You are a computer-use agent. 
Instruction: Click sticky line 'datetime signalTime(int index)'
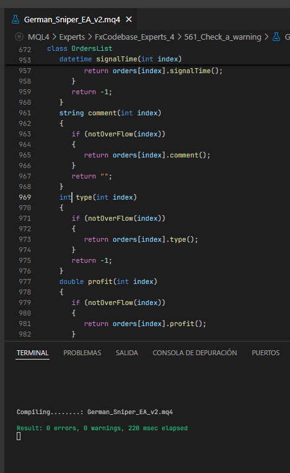(x=120, y=59)
